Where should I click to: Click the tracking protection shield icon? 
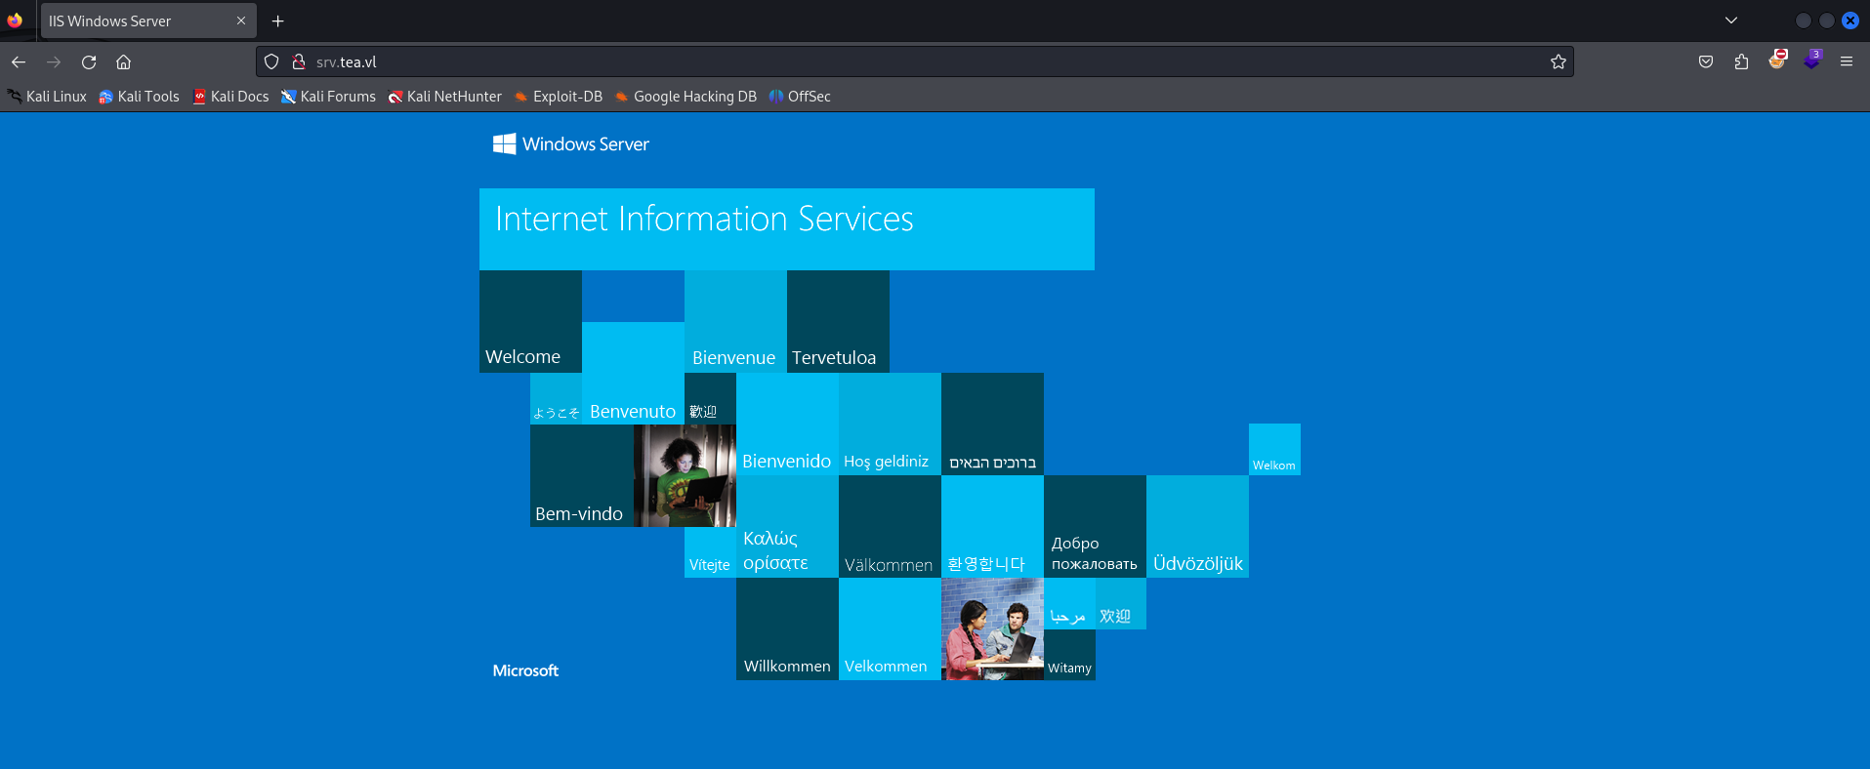pos(272,62)
